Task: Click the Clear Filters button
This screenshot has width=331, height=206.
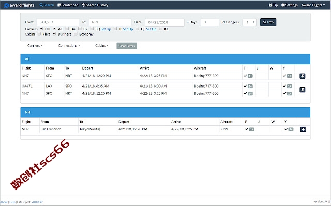Action: (127, 46)
